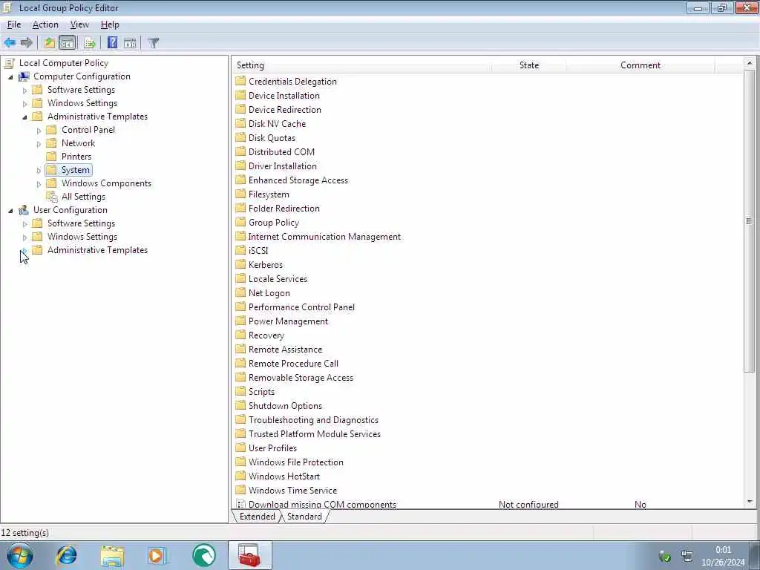
Task: Open the Action menu
Action: [45, 24]
